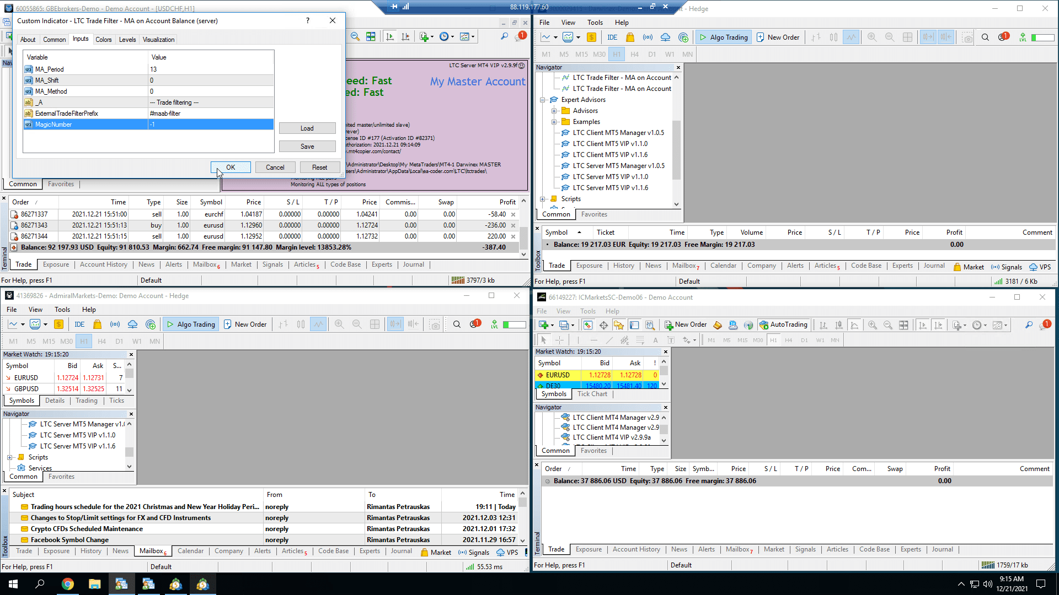Click the search icon in top-right MT5 toolbar
Screen dimensions: 1059x595
[x=985, y=37]
